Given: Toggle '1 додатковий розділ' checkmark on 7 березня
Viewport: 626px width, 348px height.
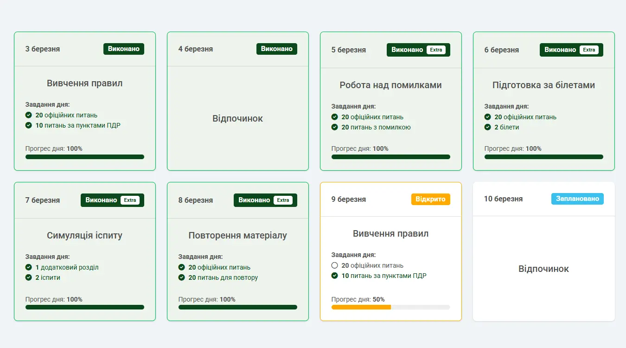Looking at the screenshot, I should (28, 267).
